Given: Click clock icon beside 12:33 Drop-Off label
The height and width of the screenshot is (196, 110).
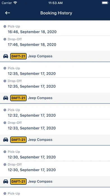Looking at the screenshot, I should click(x=5, y=123).
